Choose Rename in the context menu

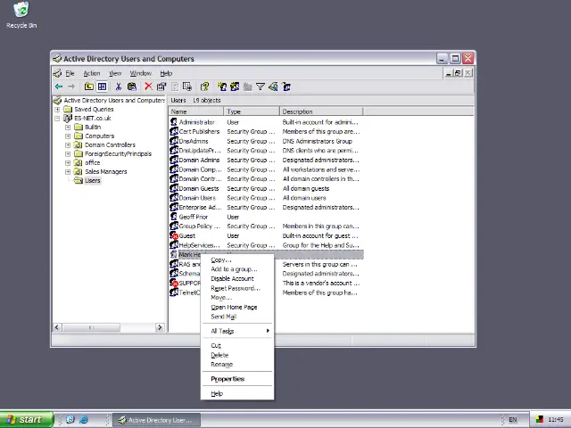pos(237,365)
